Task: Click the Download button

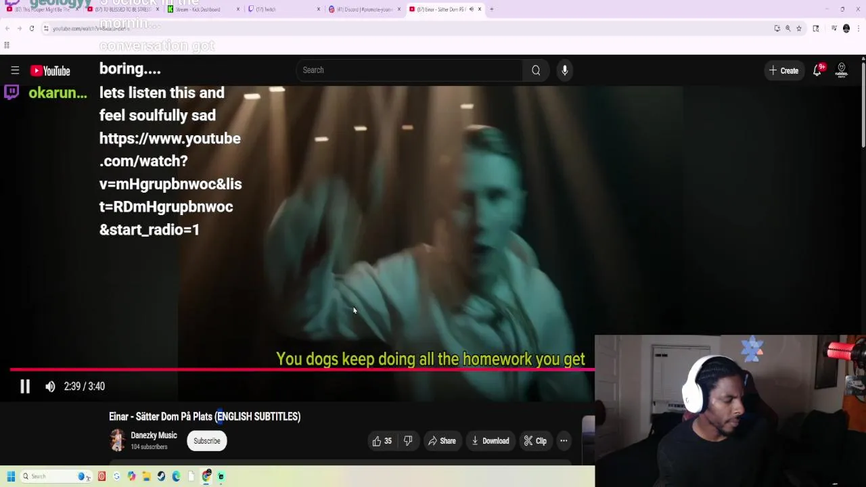Action: 490,441
